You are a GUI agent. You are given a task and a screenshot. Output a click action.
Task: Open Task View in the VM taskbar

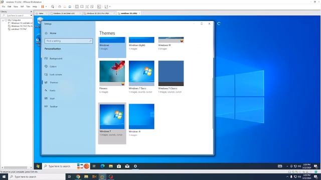[94, 166]
